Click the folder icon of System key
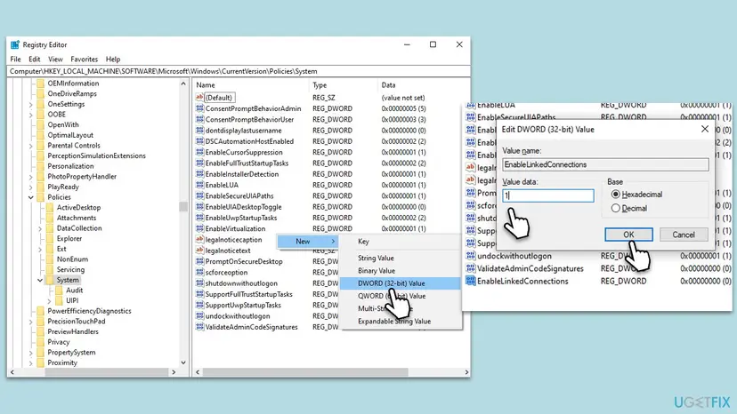The width and height of the screenshot is (737, 414). pyautogui.click(x=50, y=280)
